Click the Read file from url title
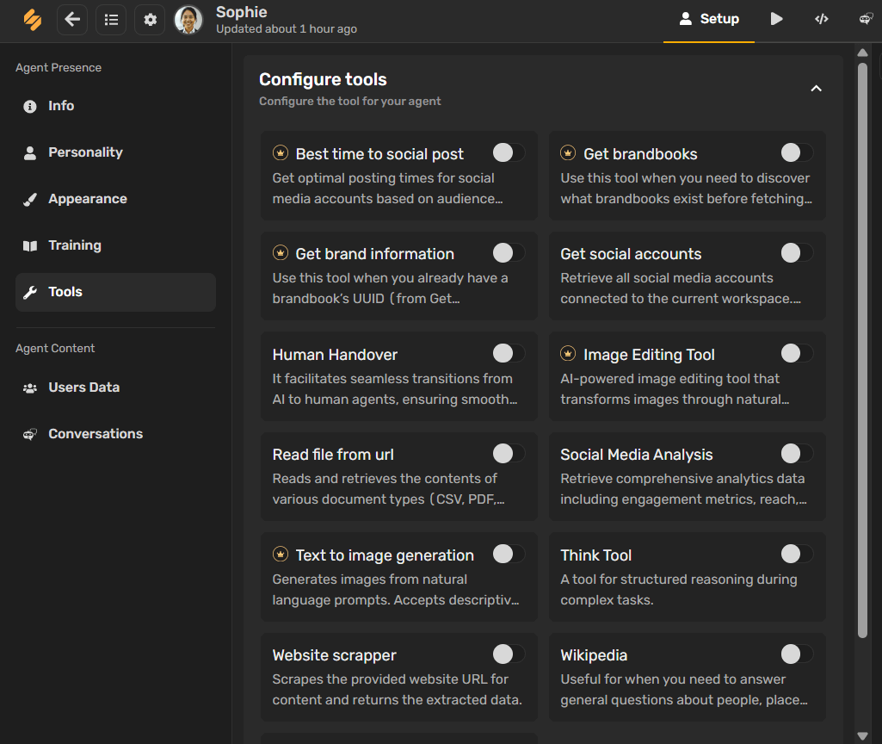Screen dimensions: 882x744 click(x=333, y=455)
